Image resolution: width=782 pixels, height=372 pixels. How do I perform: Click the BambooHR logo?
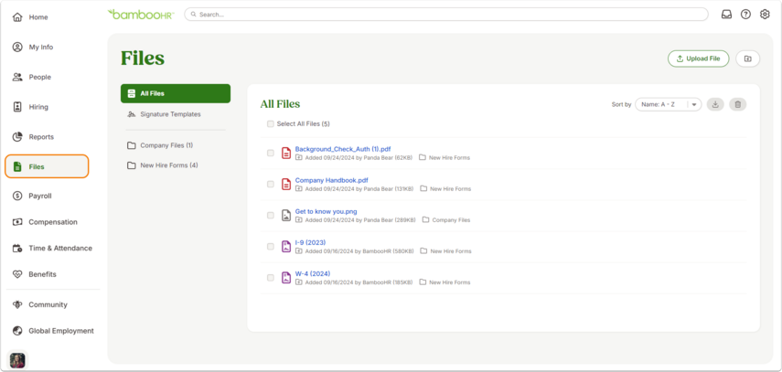pyautogui.click(x=141, y=15)
